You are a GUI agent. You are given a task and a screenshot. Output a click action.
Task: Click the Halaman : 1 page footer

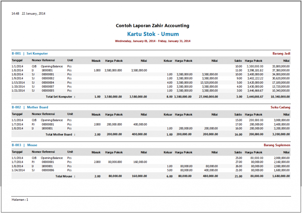click(20, 200)
